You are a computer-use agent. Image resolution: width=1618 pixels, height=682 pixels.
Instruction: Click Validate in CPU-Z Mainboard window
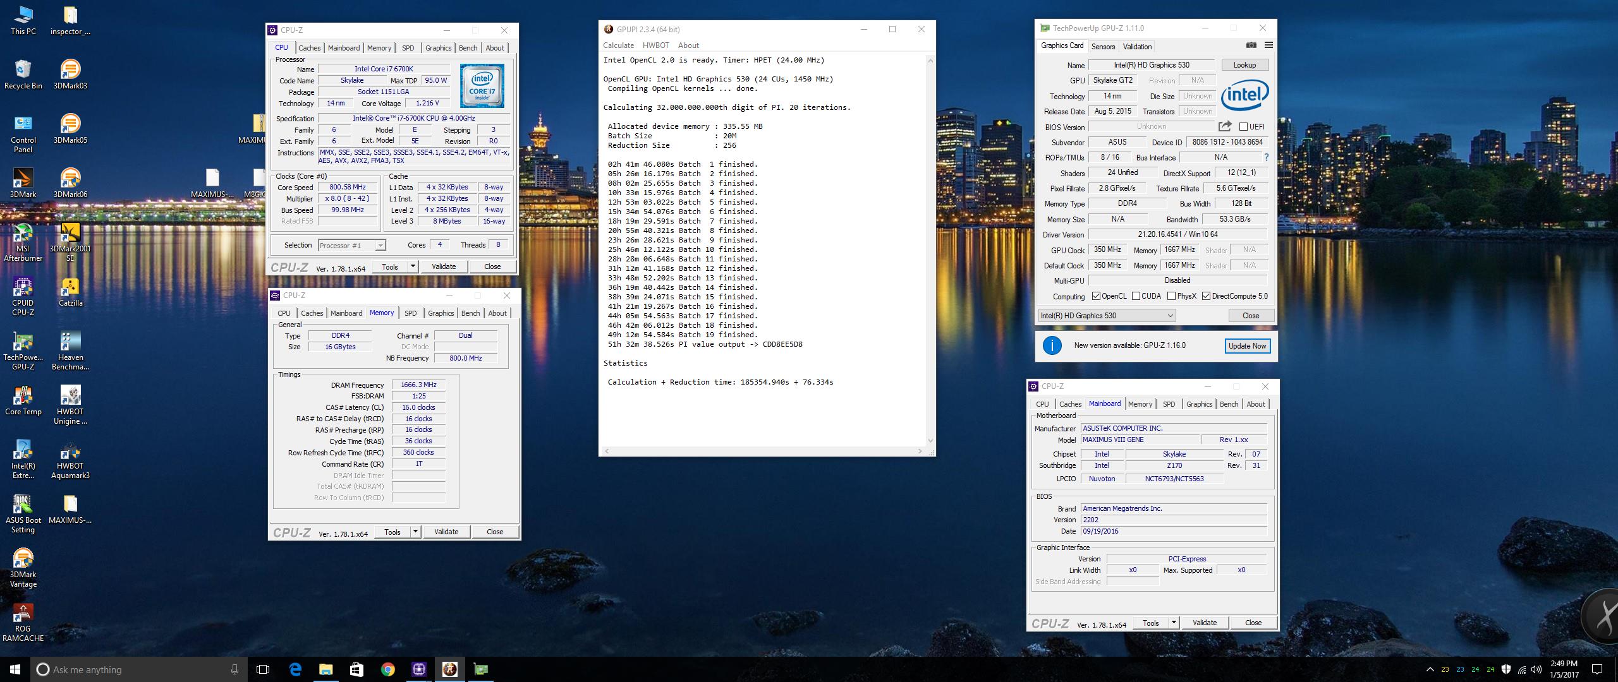pyautogui.click(x=1205, y=623)
